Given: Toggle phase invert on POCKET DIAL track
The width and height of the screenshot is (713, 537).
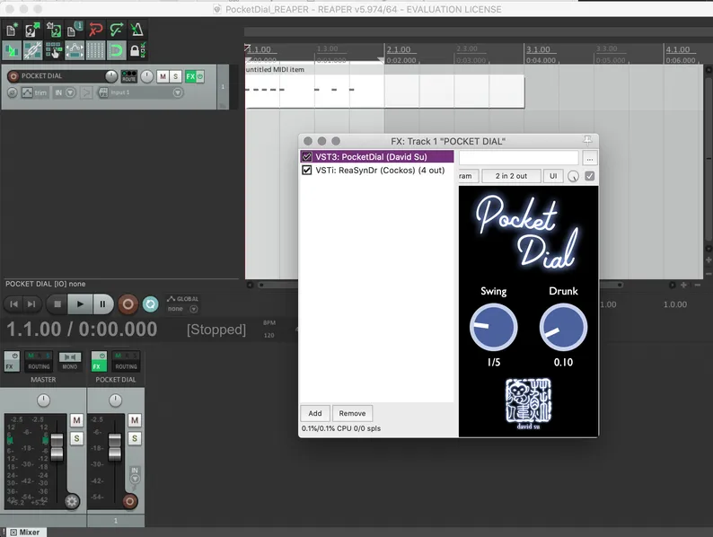Looking at the screenshot, I should 13,92.
